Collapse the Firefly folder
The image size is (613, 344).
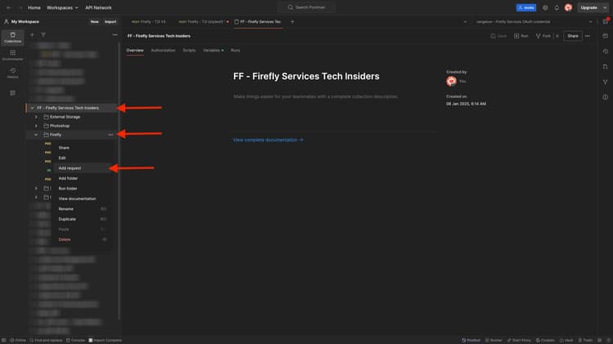36,135
